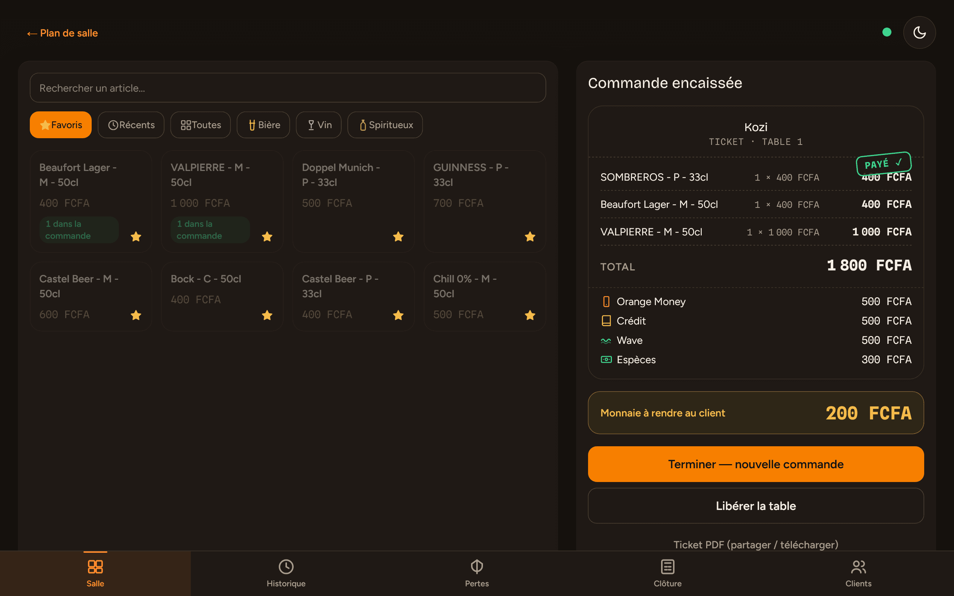The image size is (954, 596).
Task: Open Ticket PDF share/download link
Action: (x=756, y=545)
